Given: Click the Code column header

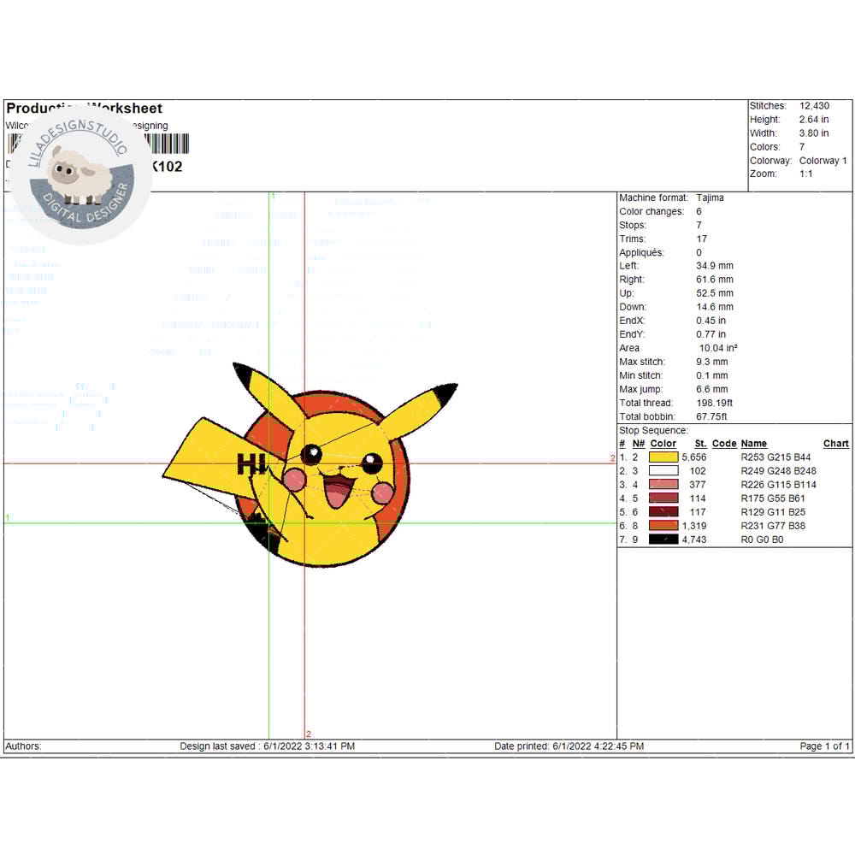Looking at the screenshot, I should pos(724,444).
